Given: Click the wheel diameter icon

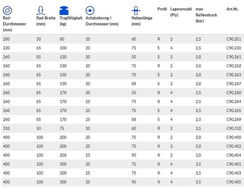Looking at the screenshot, I should coord(7,10).
